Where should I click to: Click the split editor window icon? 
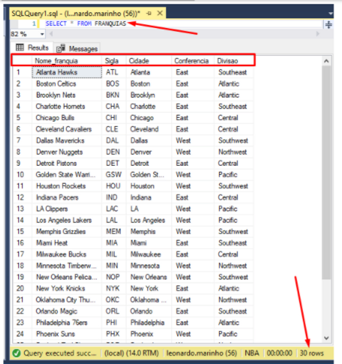click(328, 24)
